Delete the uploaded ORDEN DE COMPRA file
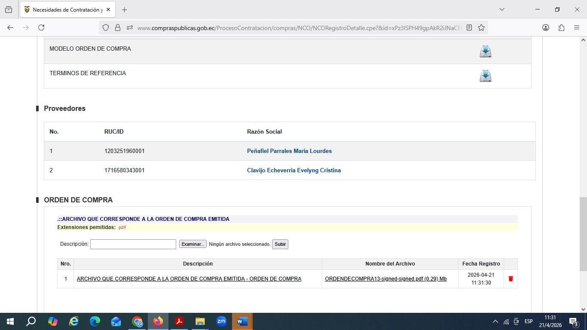Image resolution: width=587 pixels, height=330 pixels. (x=511, y=279)
